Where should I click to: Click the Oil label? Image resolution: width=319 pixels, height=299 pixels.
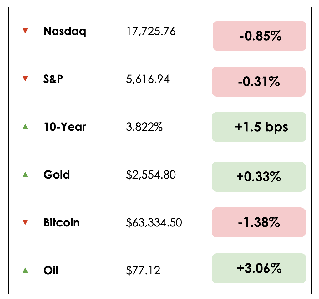pos(51,270)
